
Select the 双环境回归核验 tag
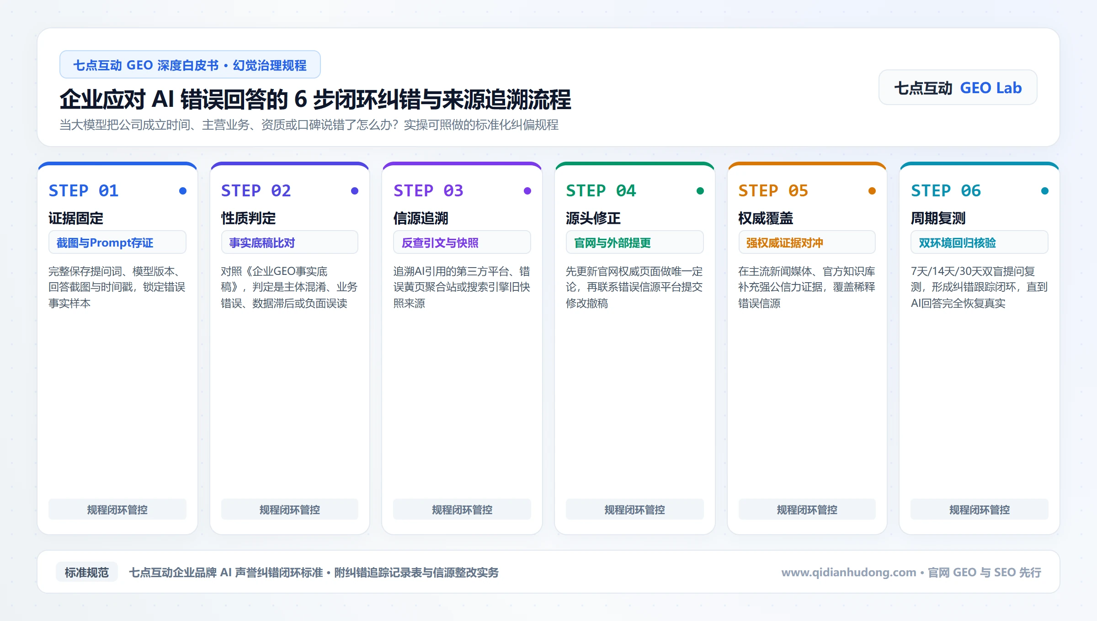point(980,242)
